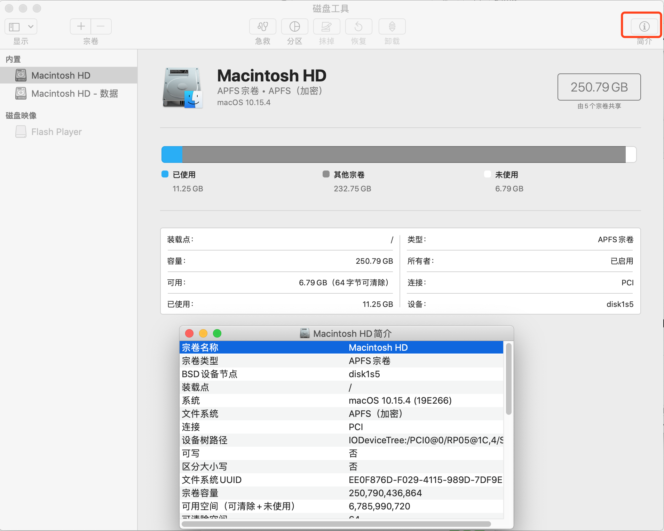
Task: Select the 文件系统 UUID row
Action: tap(341, 480)
